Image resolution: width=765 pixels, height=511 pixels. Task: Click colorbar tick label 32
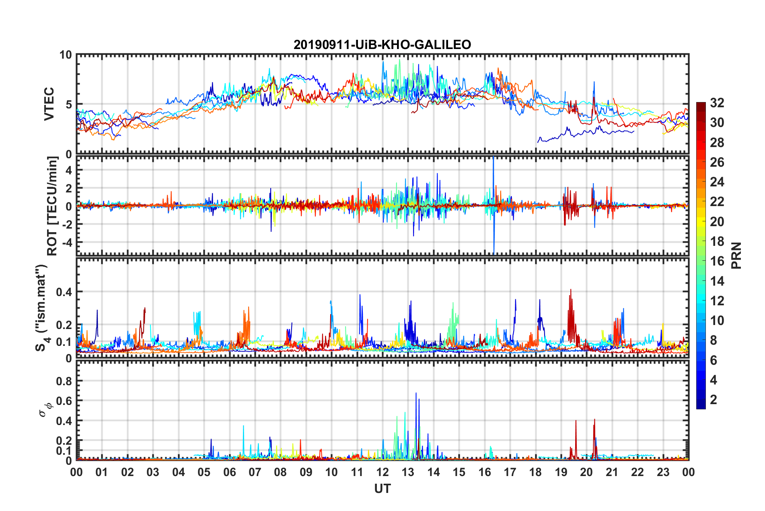717,103
